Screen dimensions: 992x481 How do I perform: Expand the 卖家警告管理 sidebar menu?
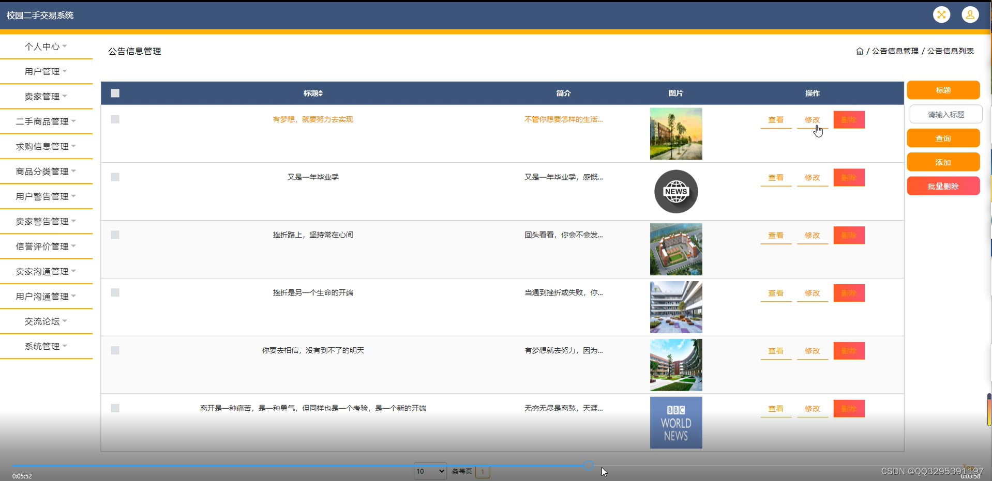coord(46,221)
